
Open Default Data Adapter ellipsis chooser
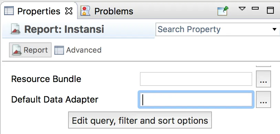[263, 99]
